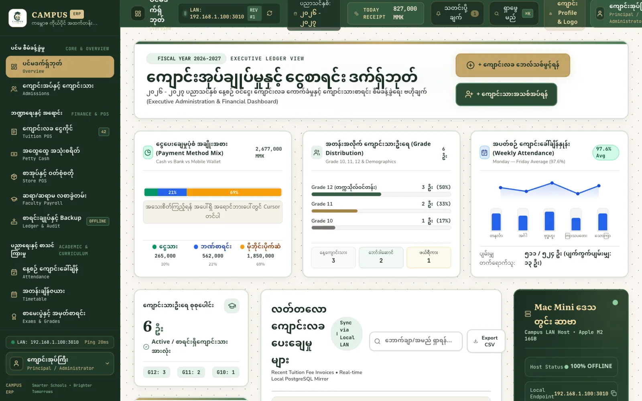Click the Timetable grid icon

coord(14,295)
